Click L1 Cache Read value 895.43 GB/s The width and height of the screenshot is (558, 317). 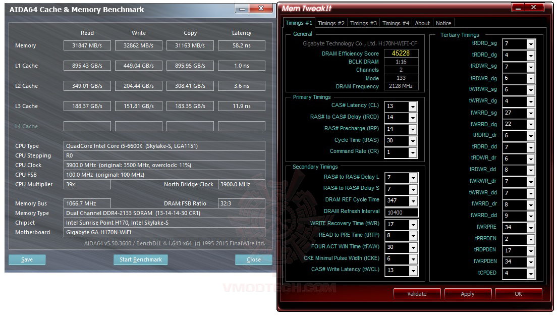point(87,66)
